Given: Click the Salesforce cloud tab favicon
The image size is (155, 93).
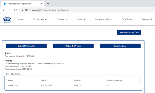Looking at the screenshot, I should (5, 4).
